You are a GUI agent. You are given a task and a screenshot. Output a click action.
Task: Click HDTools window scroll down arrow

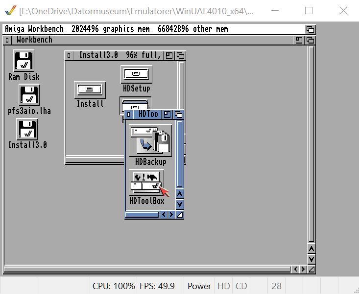[180, 204]
